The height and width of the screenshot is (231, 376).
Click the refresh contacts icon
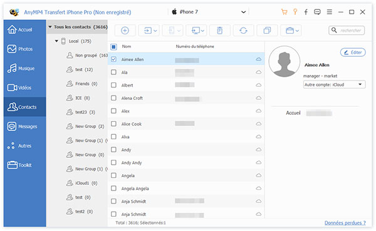tap(243, 31)
